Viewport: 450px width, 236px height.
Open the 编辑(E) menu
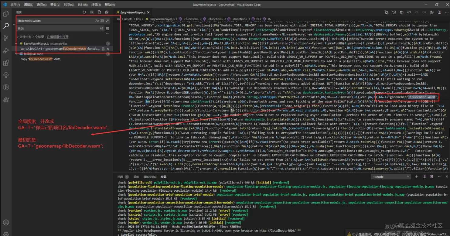click(29, 5)
